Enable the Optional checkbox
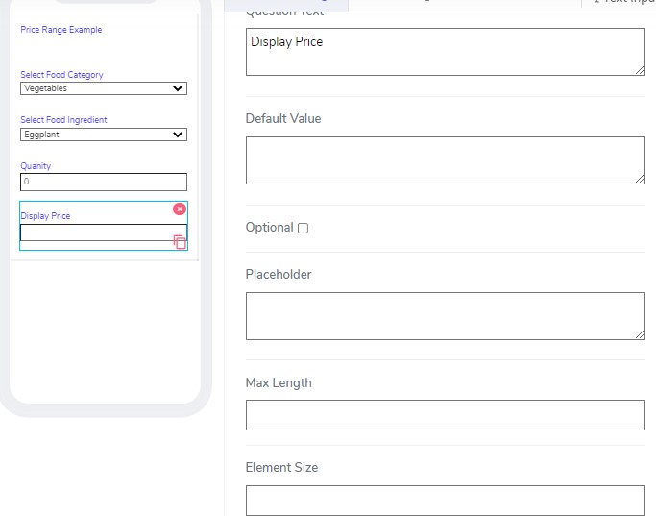The image size is (656, 516). tap(303, 229)
